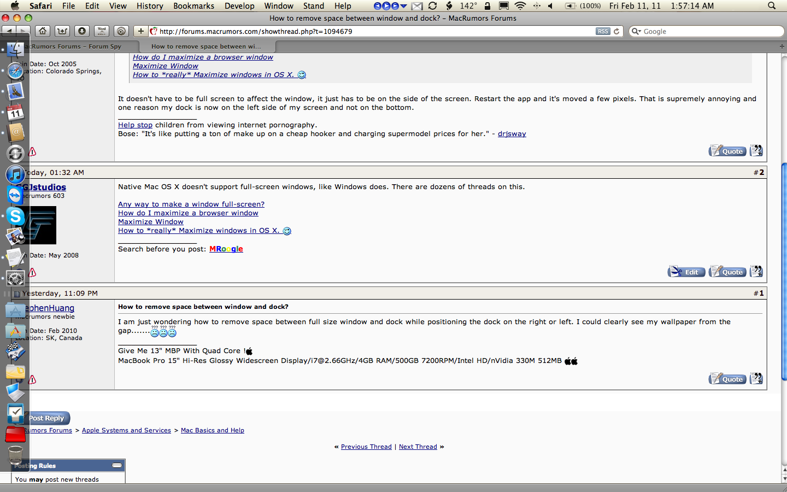Report post #1 warning triangle
This screenshot has height=492, width=787.
coord(32,379)
